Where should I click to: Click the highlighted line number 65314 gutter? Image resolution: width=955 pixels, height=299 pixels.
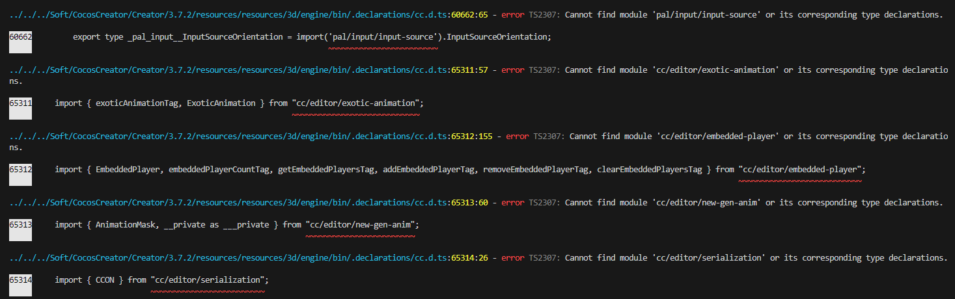[21, 286]
